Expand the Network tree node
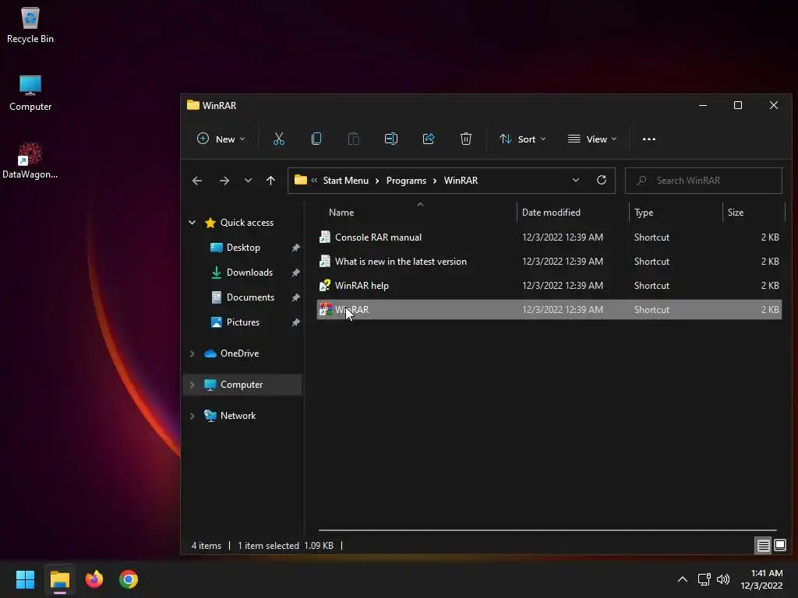798x598 pixels. [192, 416]
